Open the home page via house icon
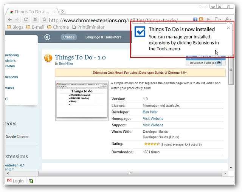242x192 pixels. [x=35, y=19]
